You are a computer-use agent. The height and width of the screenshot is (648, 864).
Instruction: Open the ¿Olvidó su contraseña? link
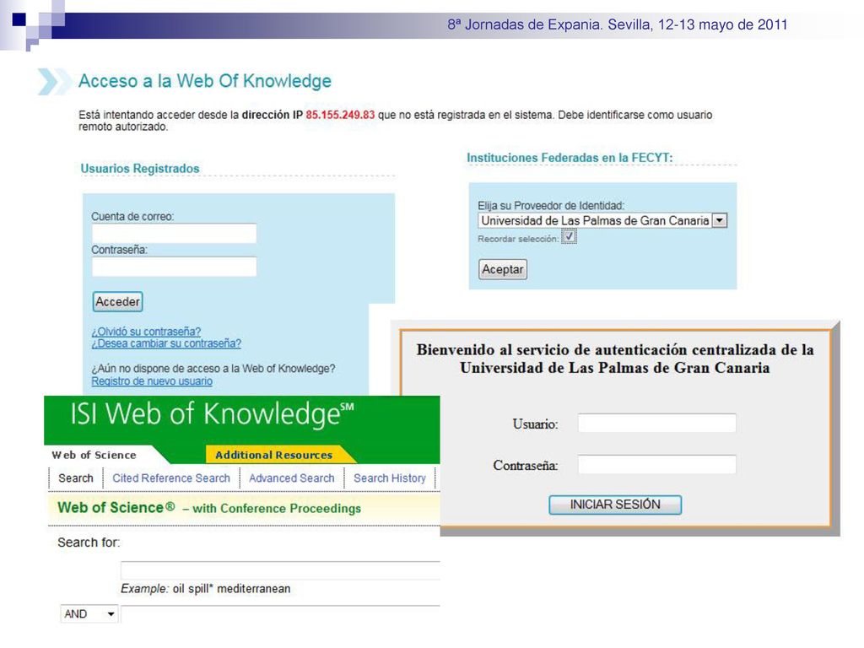click(146, 332)
